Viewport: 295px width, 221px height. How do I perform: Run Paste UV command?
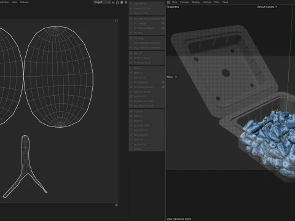tap(147, 116)
